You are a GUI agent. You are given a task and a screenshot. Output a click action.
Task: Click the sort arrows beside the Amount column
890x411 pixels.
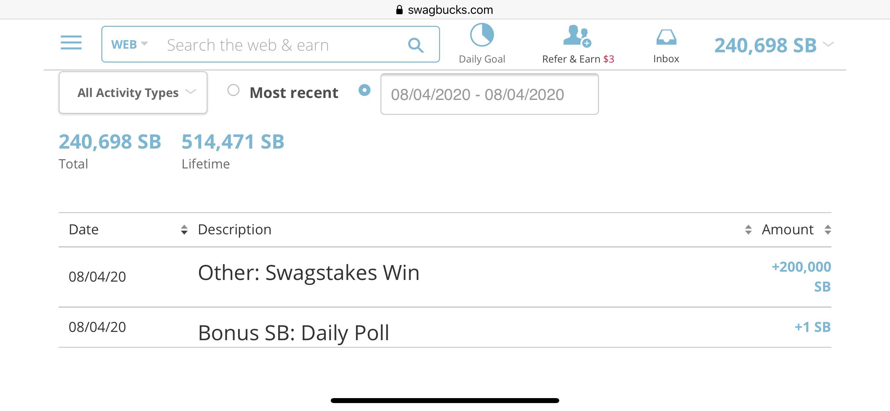click(836, 229)
